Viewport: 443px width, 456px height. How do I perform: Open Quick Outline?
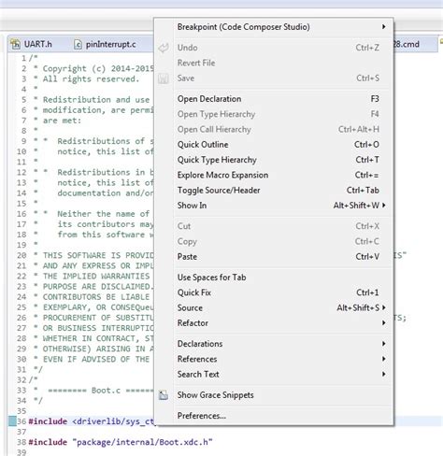pos(274,145)
